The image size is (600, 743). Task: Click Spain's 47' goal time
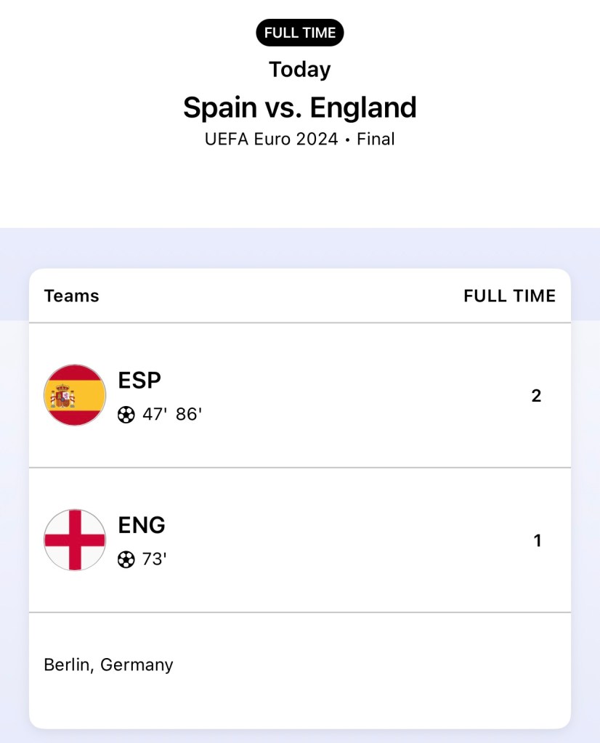coord(155,415)
